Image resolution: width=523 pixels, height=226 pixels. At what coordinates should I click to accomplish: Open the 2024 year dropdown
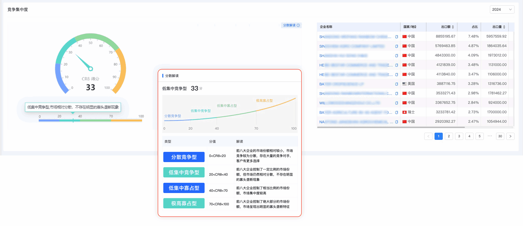coord(502,9)
